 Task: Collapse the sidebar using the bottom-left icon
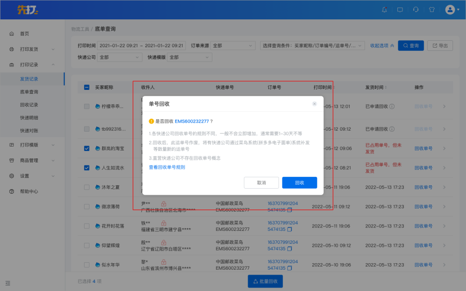pos(8,283)
